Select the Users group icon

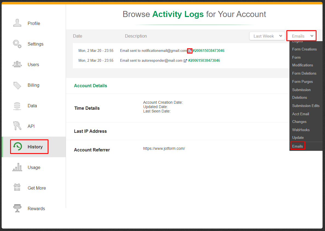(17, 64)
